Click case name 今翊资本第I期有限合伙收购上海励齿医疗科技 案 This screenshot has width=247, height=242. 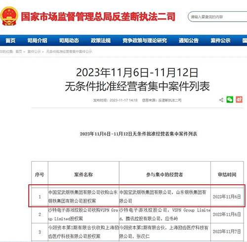point(83,232)
